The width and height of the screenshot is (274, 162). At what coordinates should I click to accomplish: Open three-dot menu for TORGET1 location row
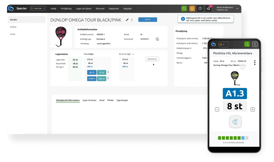click(x=108, y=78)
